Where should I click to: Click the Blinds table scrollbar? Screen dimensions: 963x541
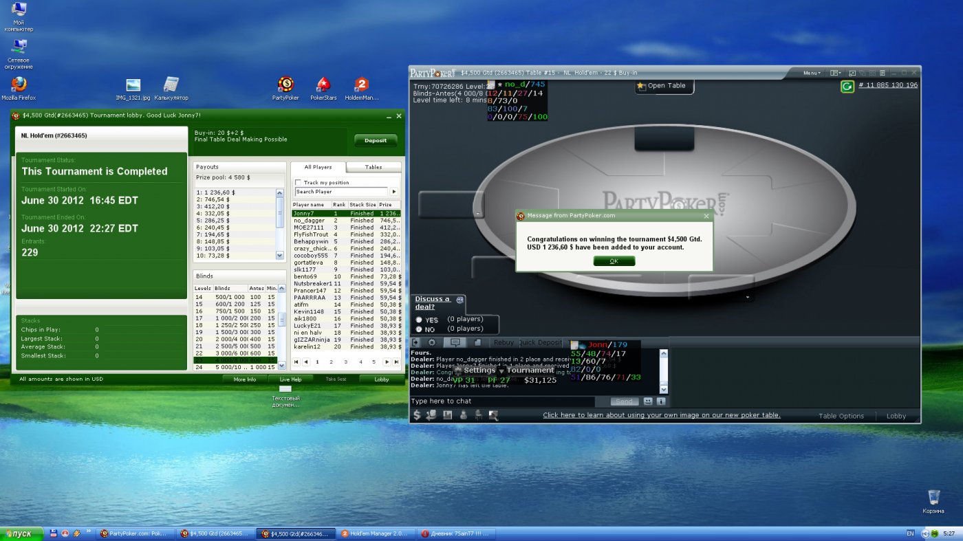pyautogui.click(x=281, y=329)
